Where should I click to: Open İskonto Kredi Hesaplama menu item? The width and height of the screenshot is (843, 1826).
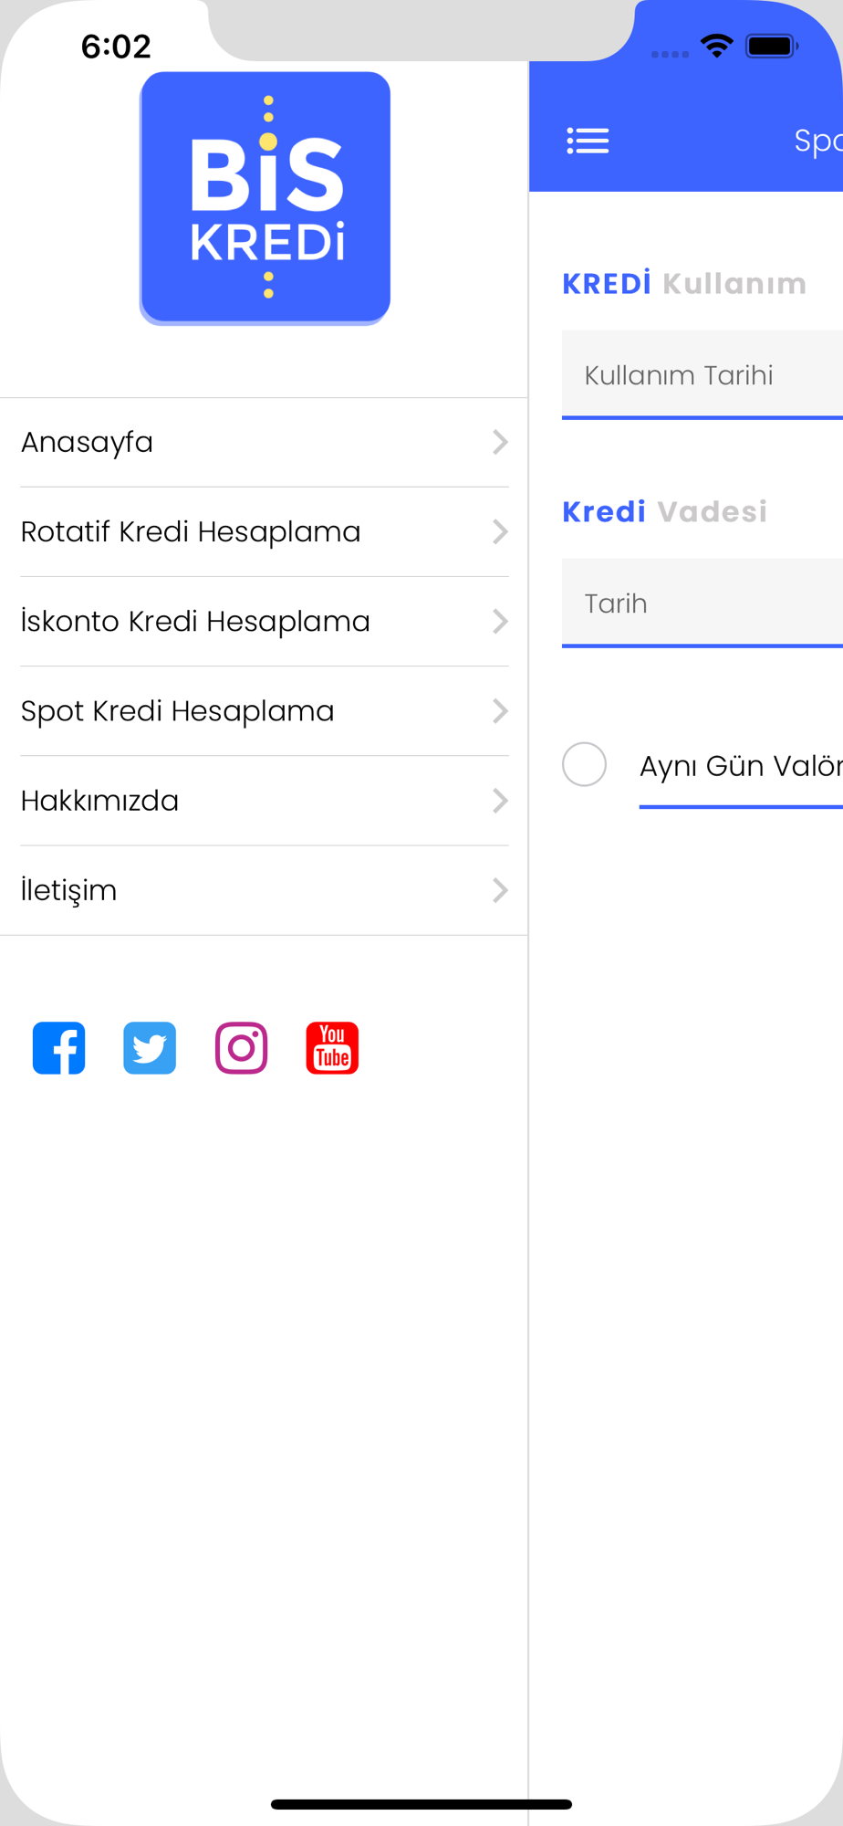[x=264, y=621]
